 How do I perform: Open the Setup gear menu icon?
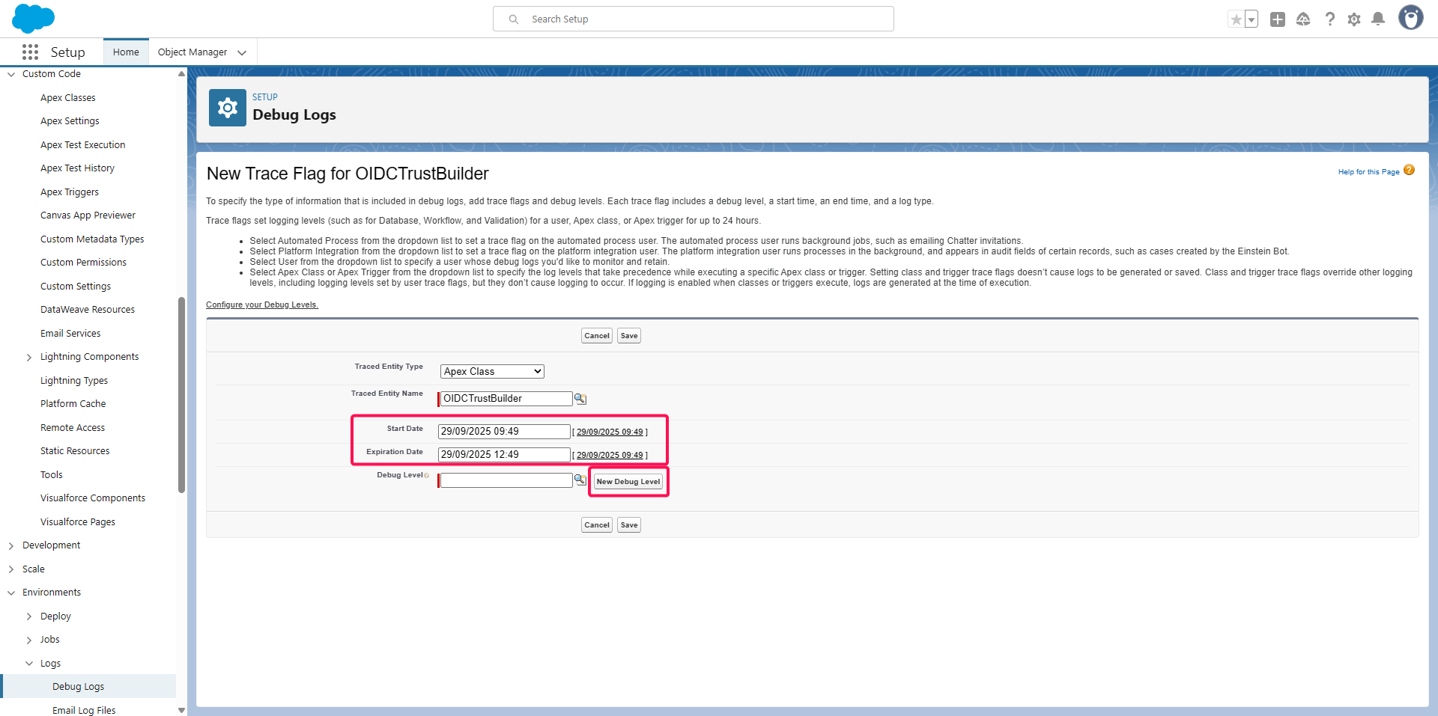click(x=1354, y=19)
